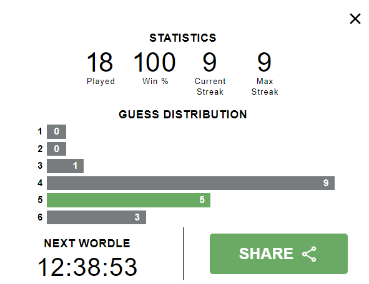The image size is (369, 284).
Task: Click the countdown timer 12:38:53
Action: 87,267
